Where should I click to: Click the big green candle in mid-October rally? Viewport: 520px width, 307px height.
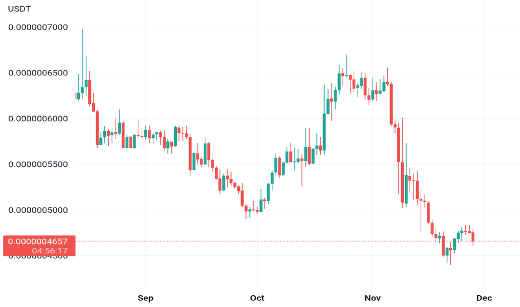coord(324,132)
